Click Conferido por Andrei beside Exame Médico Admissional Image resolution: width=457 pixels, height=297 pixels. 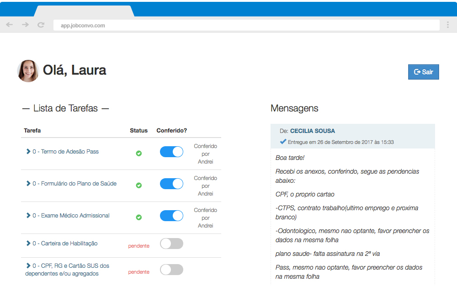pyautogui.click(x=206, y=218)
